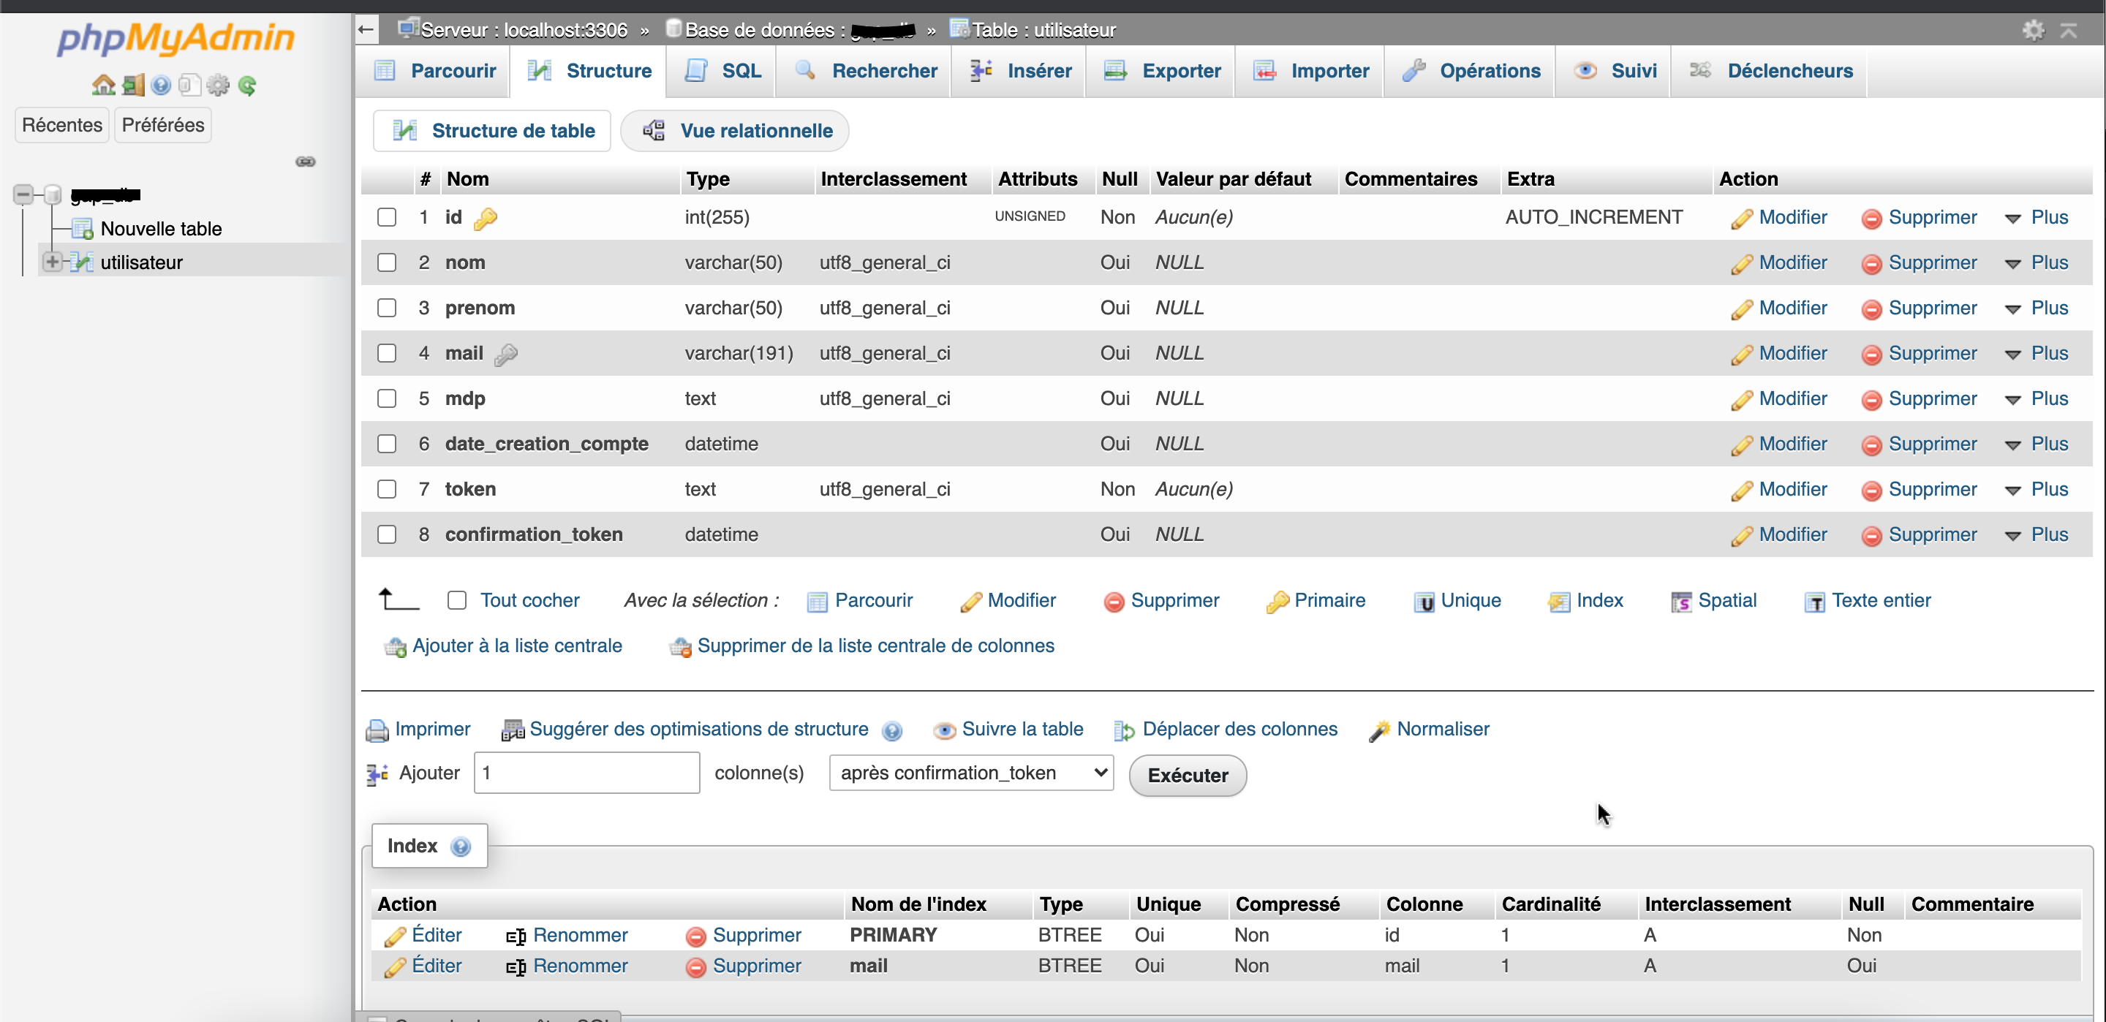The width and height of the screenshot is (2106, 1022).
Task: Click the pencil Modifier icon for the nom column
Action: pyautogui.click(x=1741, y=263)
